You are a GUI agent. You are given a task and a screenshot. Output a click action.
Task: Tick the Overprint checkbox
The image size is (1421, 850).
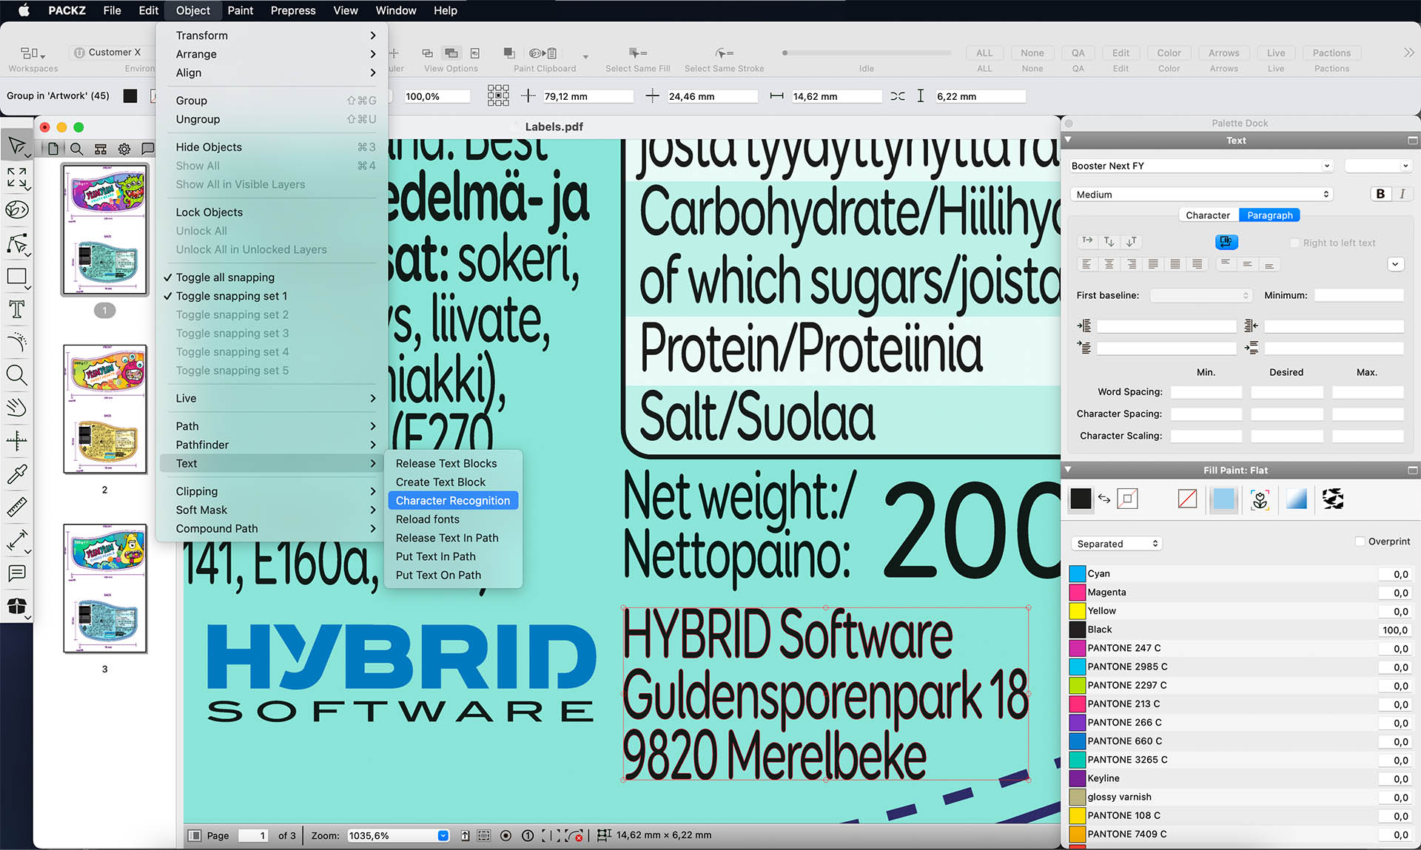(1360, 542)
